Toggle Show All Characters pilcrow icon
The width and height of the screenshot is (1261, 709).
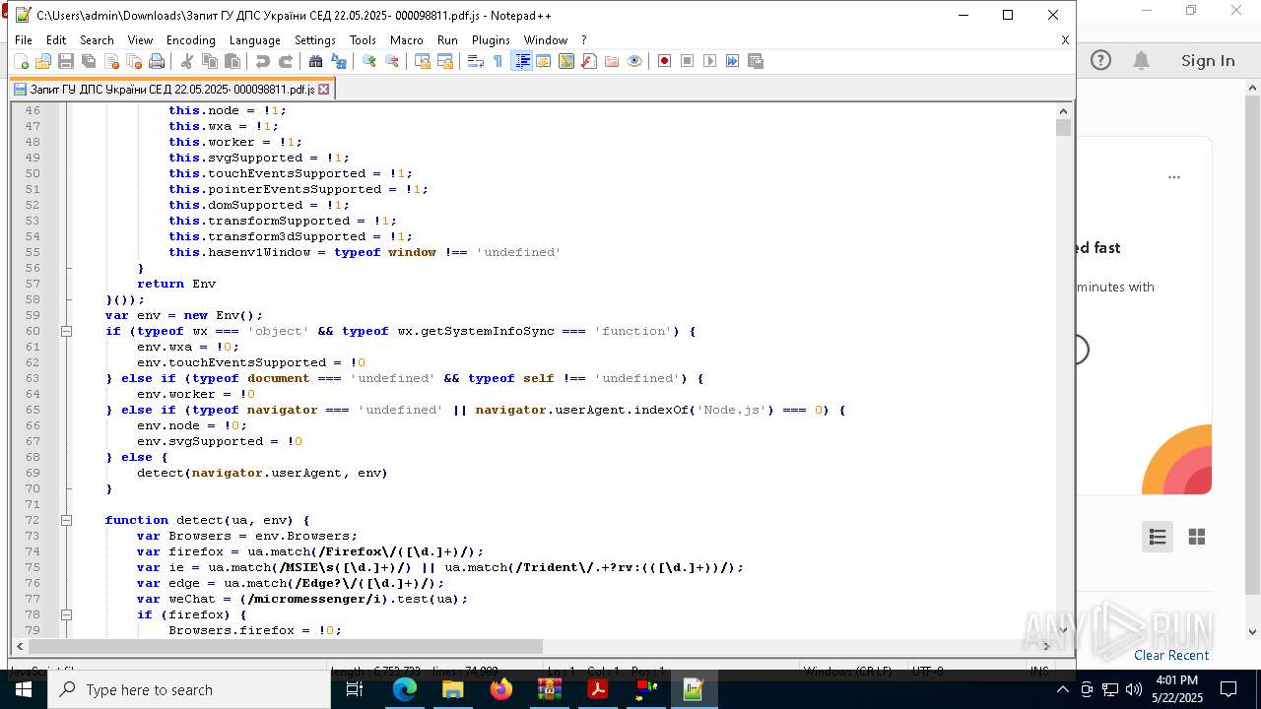click(498, 61)
